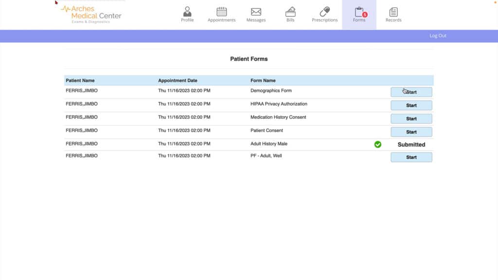Click the Arches Medical Center logo
The image size is (498, 280).
click(x=90, y=14)
